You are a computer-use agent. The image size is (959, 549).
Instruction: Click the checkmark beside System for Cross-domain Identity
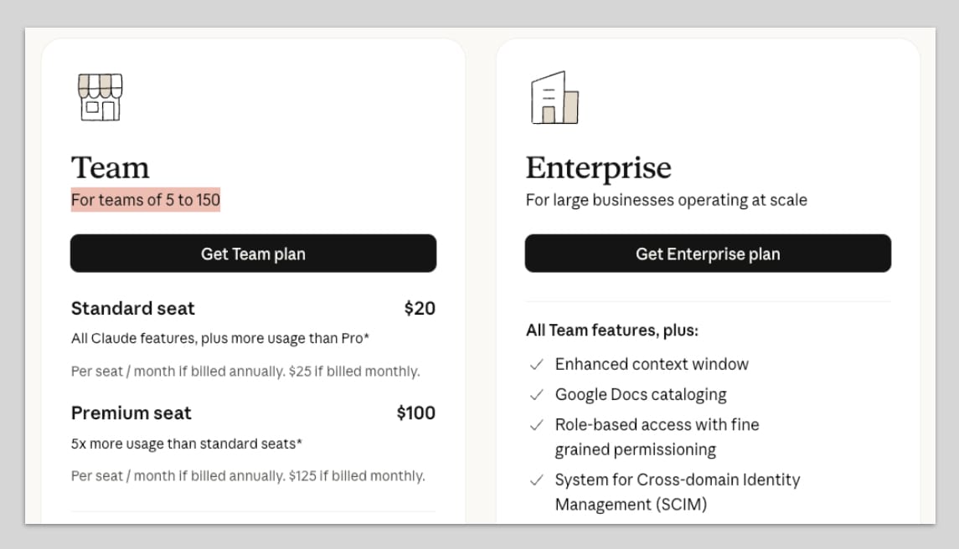pos(537,480)
